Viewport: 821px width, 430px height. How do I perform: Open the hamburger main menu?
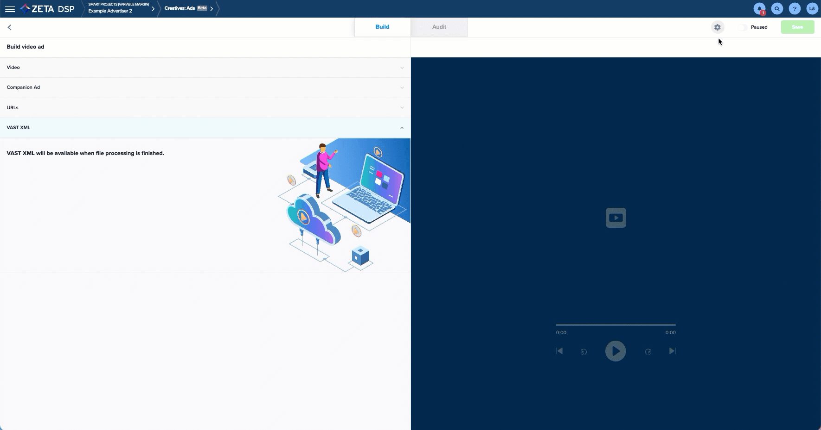pyautogui.click(x=10, y=9)
